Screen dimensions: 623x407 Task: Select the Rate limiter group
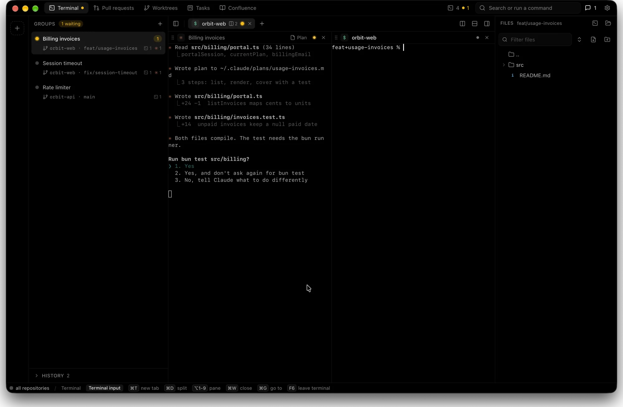coord(98,92)
